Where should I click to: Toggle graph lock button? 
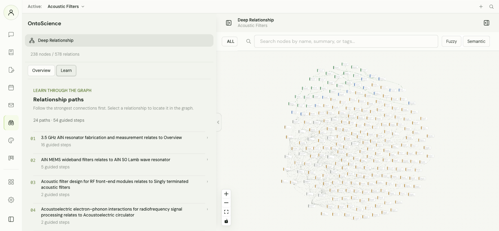coord(226,221)
